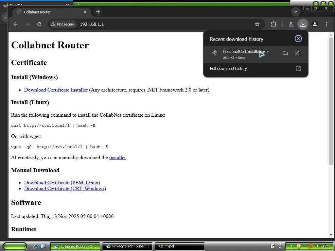Expand the tab search dropdown chevron
Viewport: 335px width, 251px height.
[x=296, y=12]
